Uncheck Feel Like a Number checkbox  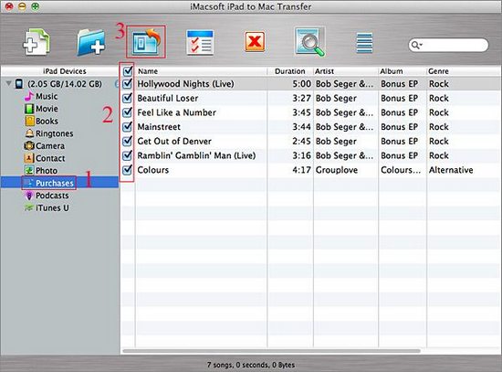[x=128, y=112]
